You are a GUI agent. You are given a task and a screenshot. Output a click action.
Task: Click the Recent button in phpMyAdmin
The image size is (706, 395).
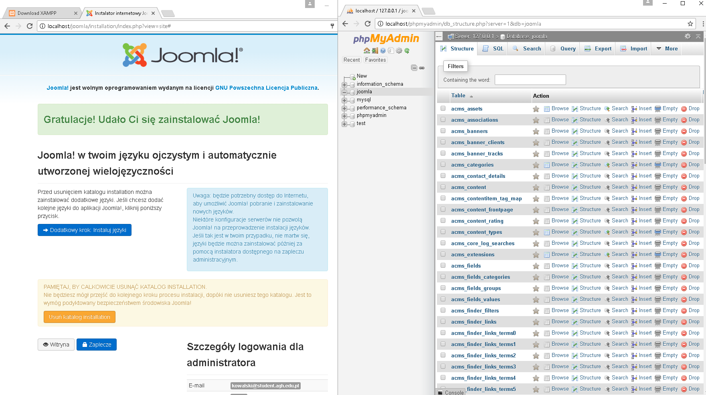[x=352, y=60]
